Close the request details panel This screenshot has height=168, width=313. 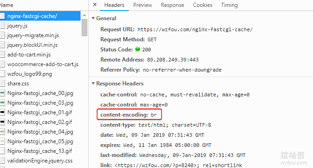pyautogui.click(x=95, y=5)
